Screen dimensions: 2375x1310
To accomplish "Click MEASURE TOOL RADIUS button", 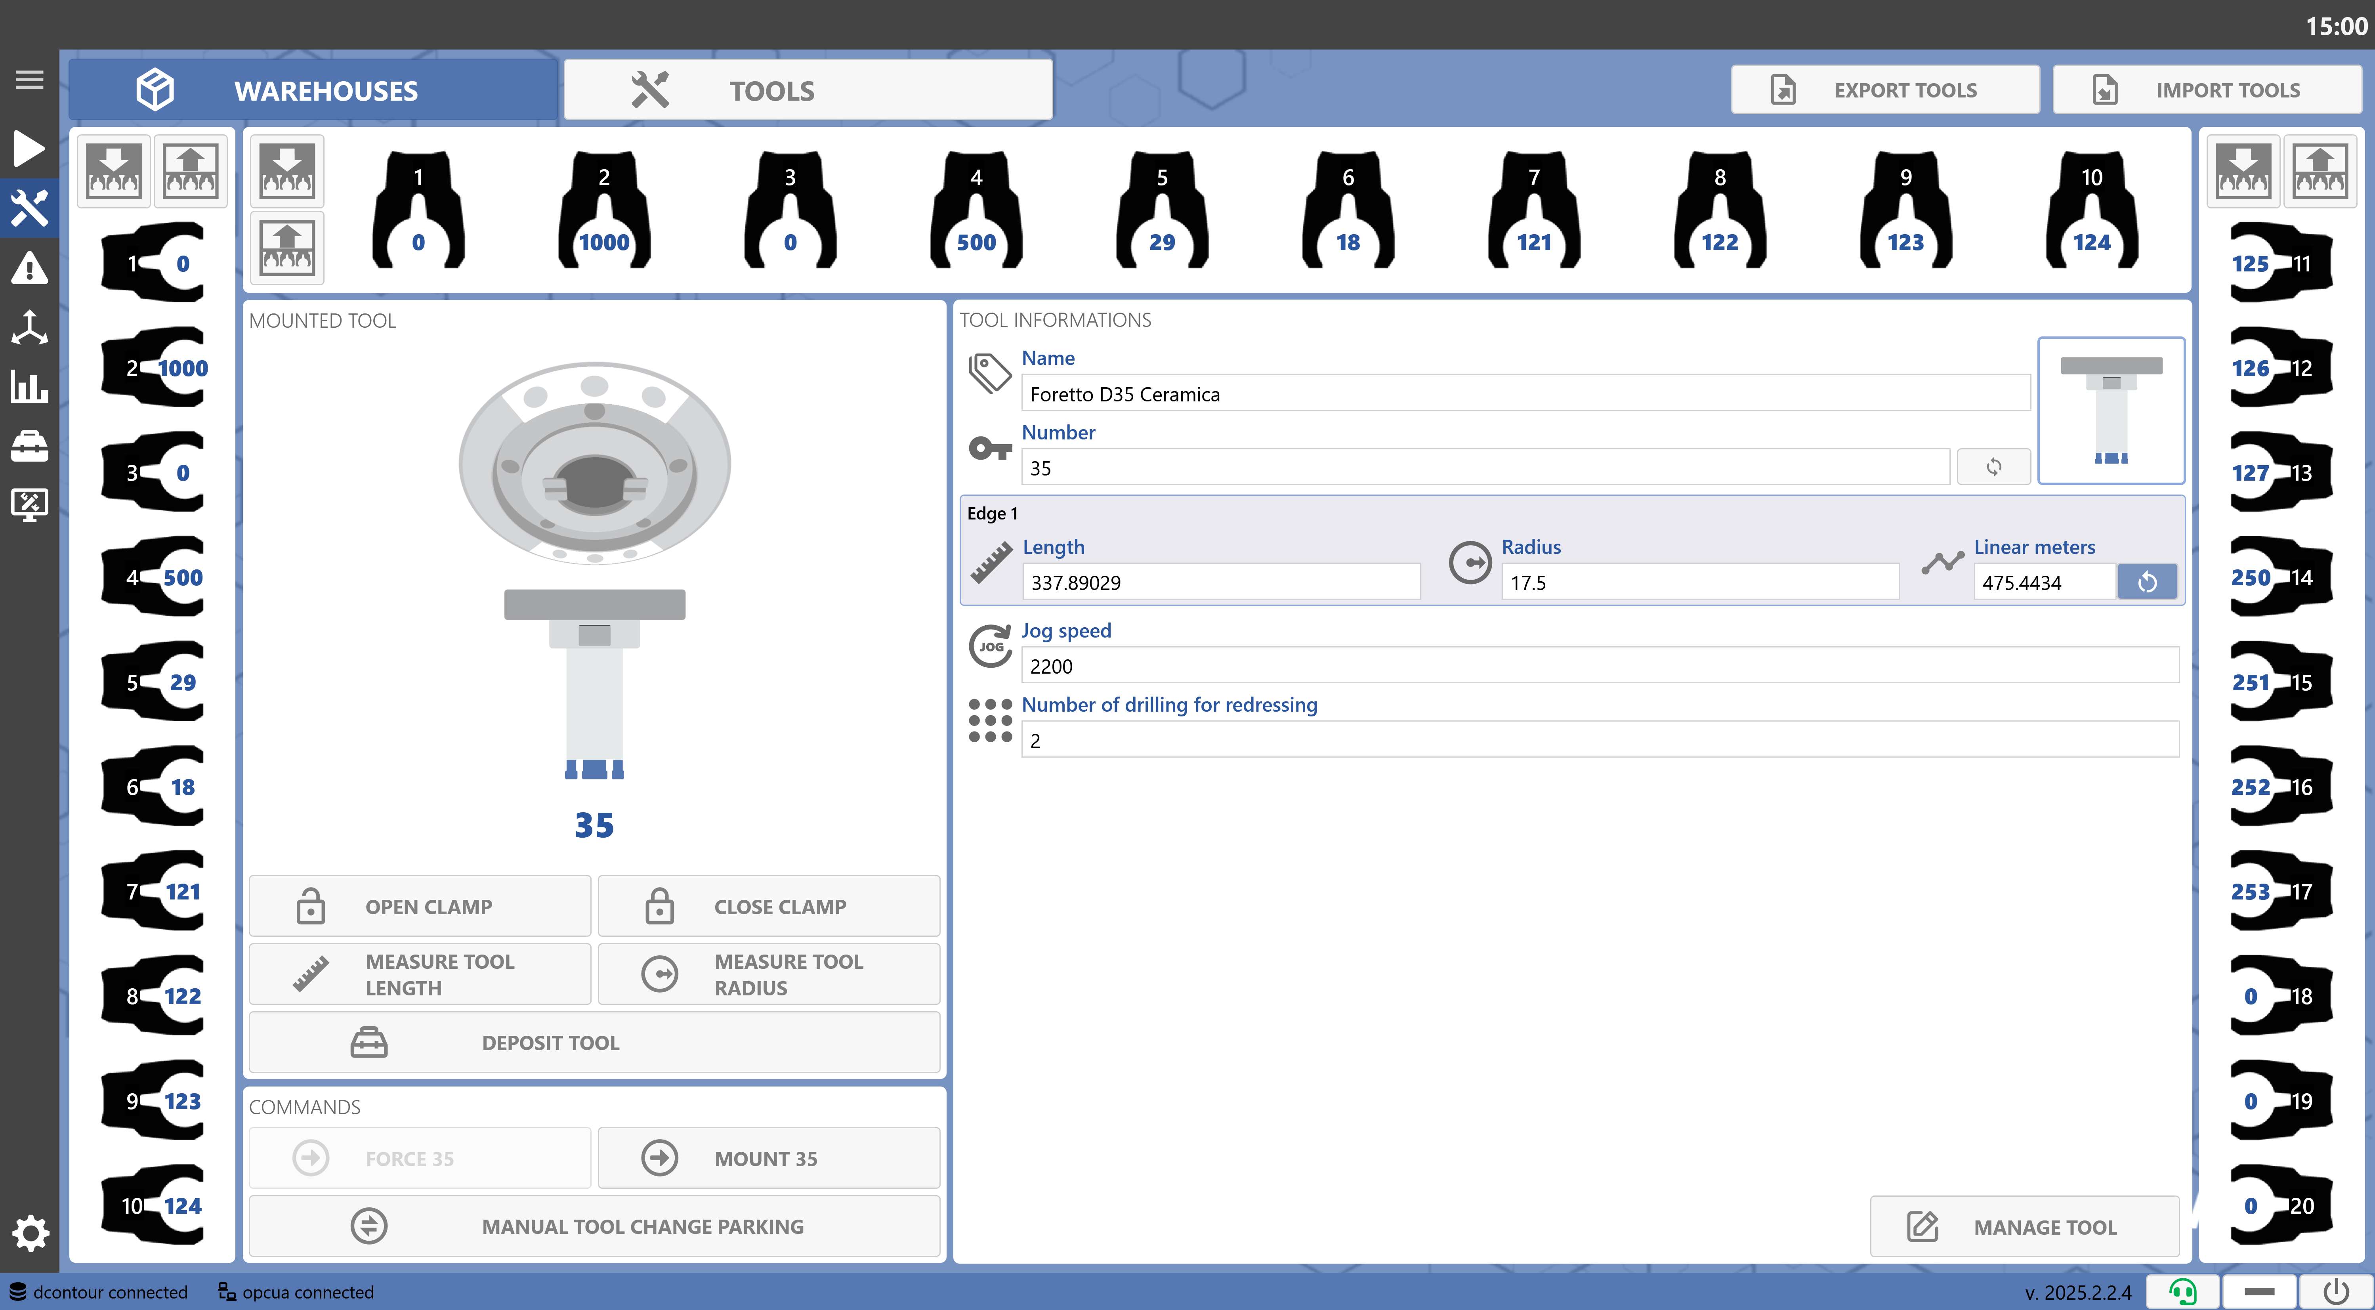I will [769, 974].
